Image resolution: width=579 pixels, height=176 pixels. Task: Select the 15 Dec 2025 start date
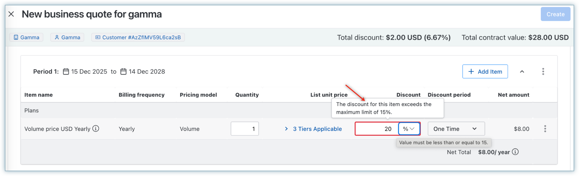(89, 72)
